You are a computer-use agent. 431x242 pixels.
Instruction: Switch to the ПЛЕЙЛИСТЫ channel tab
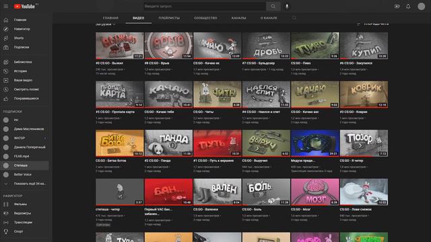[x=169, y=18]
